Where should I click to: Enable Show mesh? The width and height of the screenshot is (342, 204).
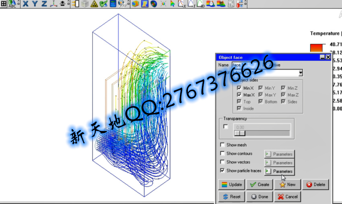222,145
